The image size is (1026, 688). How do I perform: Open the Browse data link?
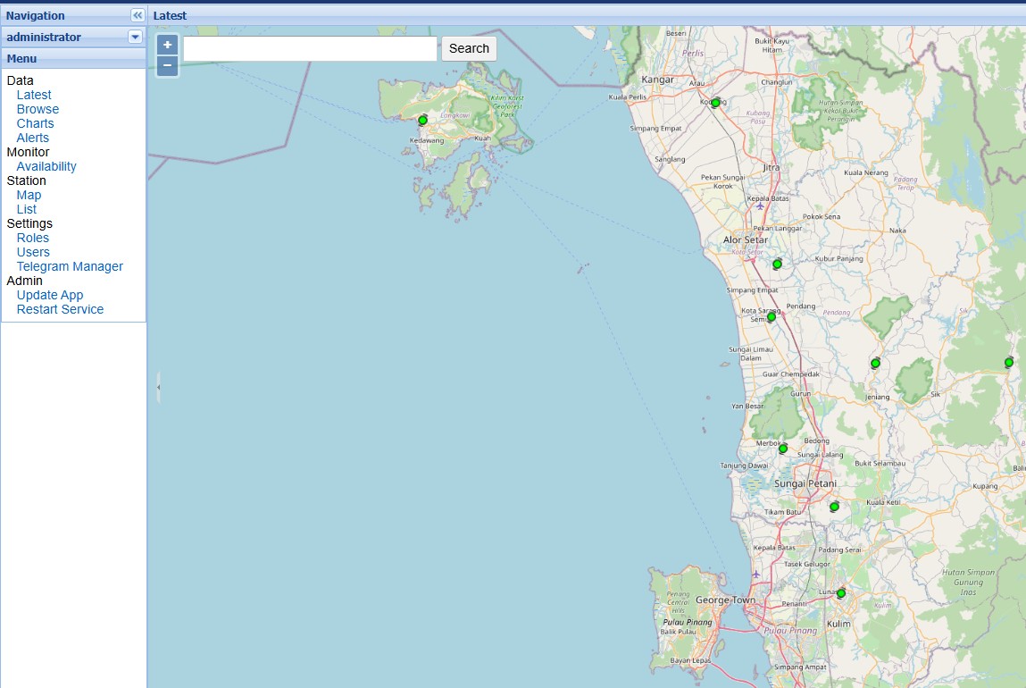pyautogui.click(x=38, y=109)
